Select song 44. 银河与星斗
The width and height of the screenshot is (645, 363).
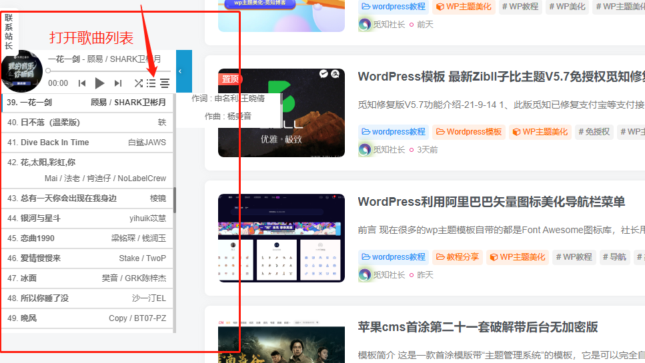87,218
